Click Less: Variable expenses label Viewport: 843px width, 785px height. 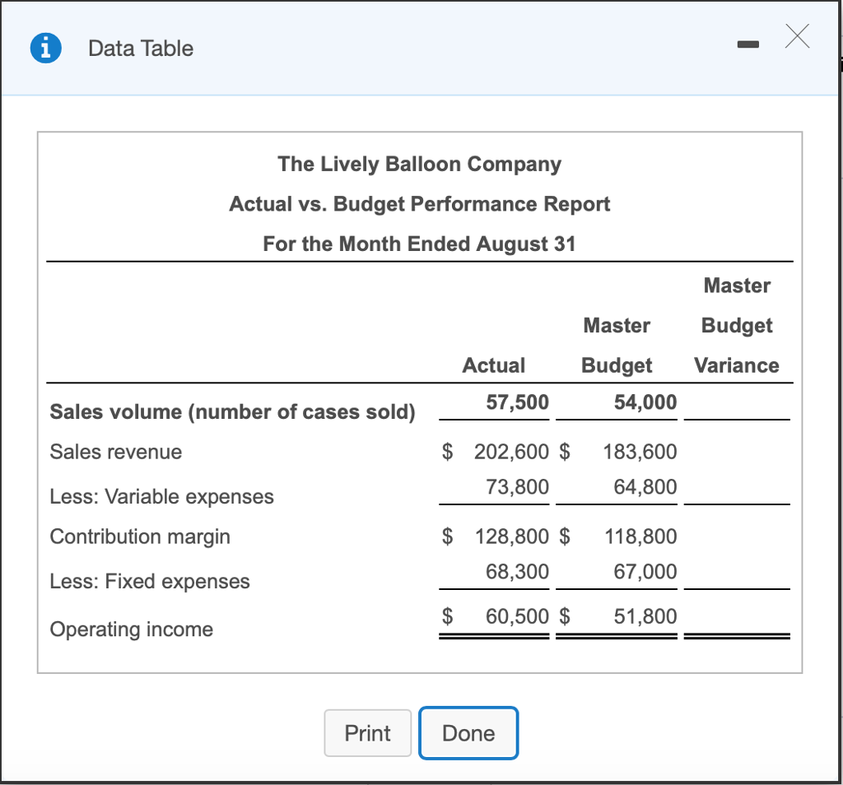pyautogui.click(x=162, y=496)
